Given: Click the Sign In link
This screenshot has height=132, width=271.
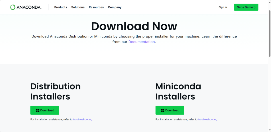Looking at the screenshot, I should pos(223,7).
